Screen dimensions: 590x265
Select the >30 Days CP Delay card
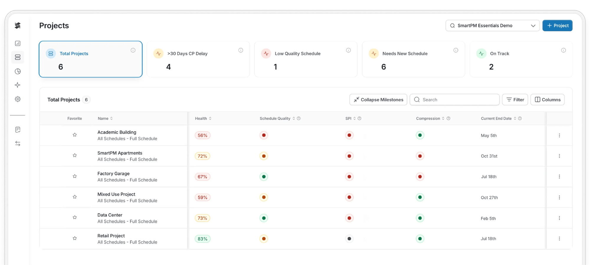pyautogui.click(x=198, y=59)
